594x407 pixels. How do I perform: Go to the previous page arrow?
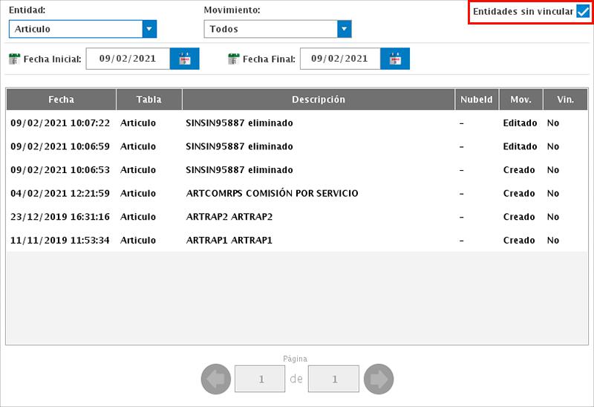(215, 380)
